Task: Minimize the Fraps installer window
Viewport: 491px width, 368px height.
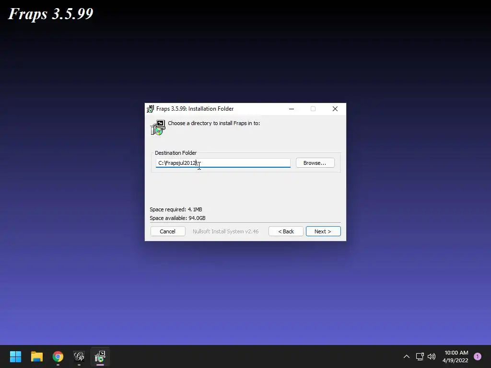Action: [x=292, y=109]
